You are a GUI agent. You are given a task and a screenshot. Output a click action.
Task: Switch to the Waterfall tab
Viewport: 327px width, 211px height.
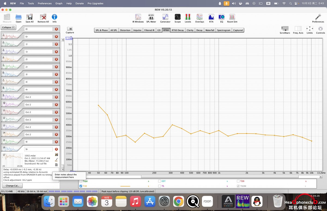pyautogui.click(x=210, y=30)
